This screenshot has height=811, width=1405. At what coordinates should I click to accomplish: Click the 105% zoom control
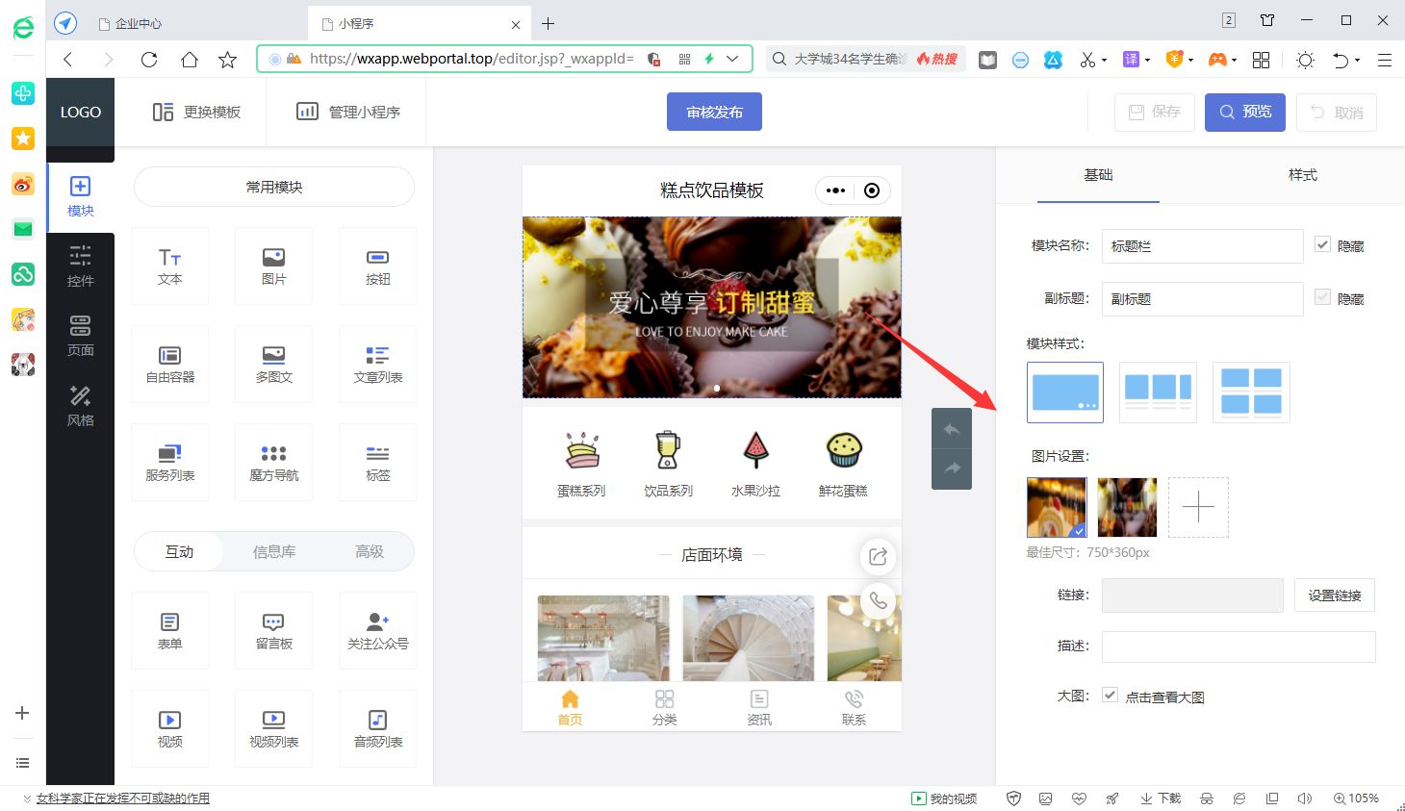point(1357,798)
